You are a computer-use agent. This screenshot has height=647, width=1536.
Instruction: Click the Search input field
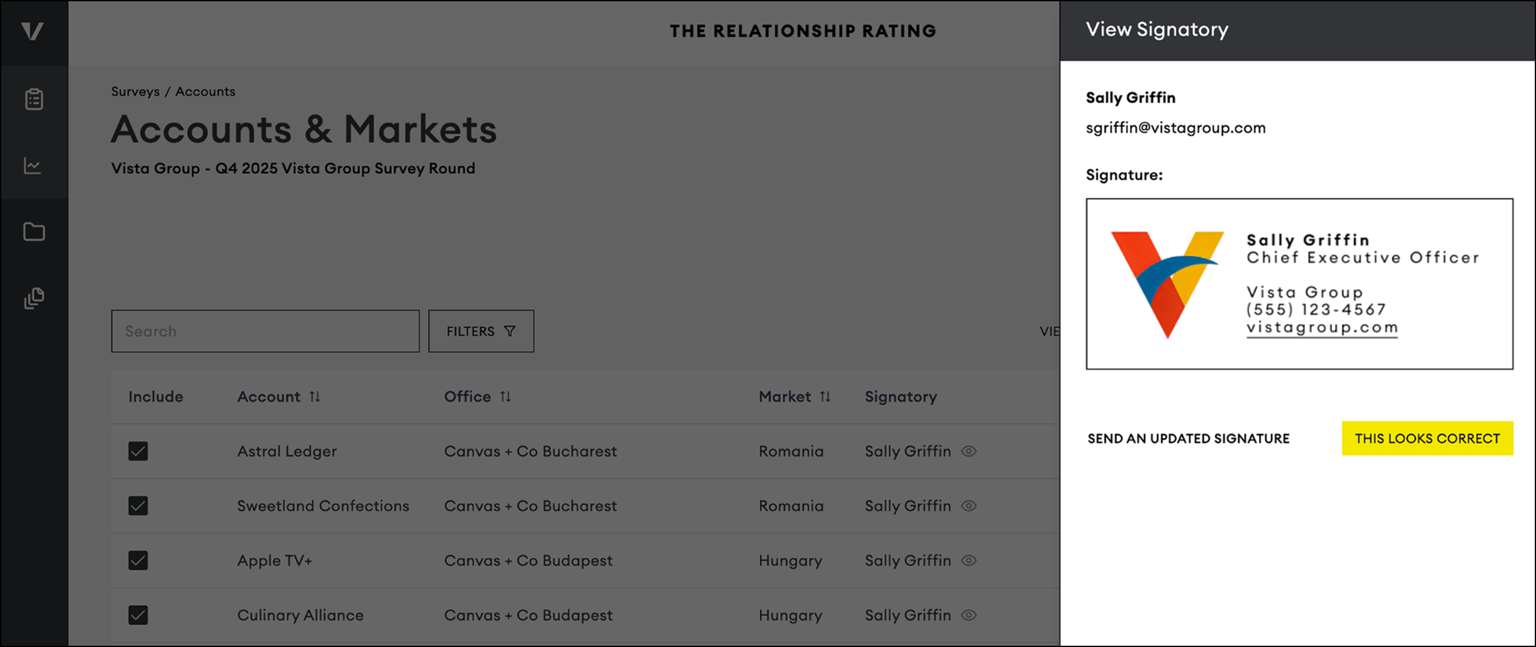[265, 331]
